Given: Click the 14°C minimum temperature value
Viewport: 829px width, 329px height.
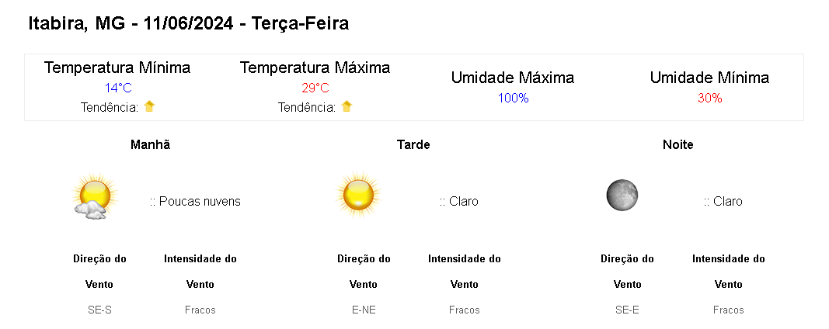Looking at the screenshot, I should pos(118,88).
